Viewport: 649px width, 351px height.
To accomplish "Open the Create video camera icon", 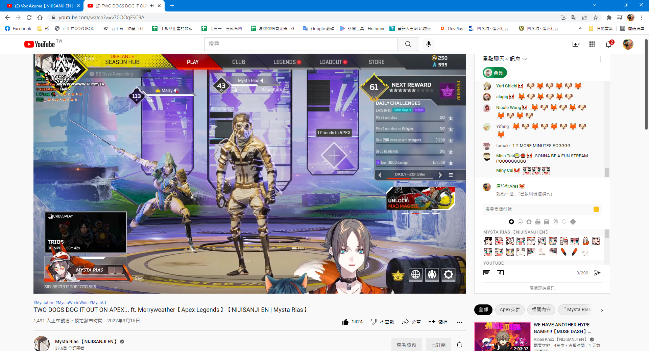I will coord(576,44).
